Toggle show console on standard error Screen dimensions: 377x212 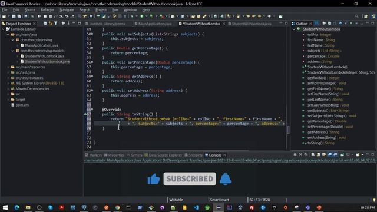click(335, 154)
